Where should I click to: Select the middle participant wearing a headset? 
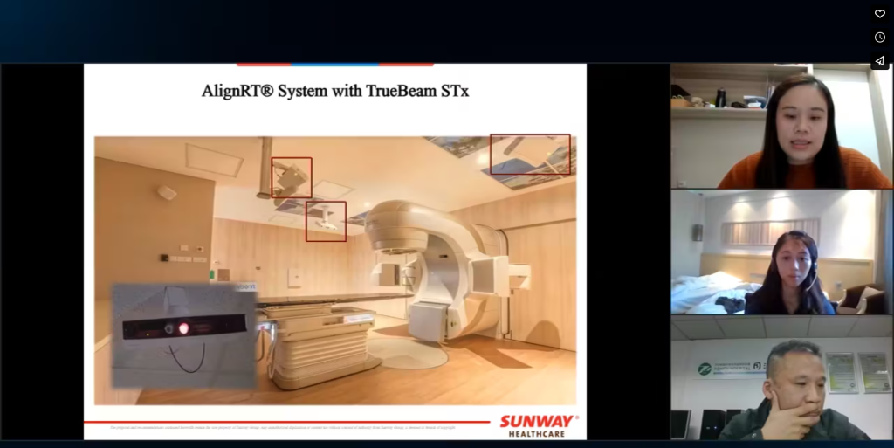tap(781, 252)
